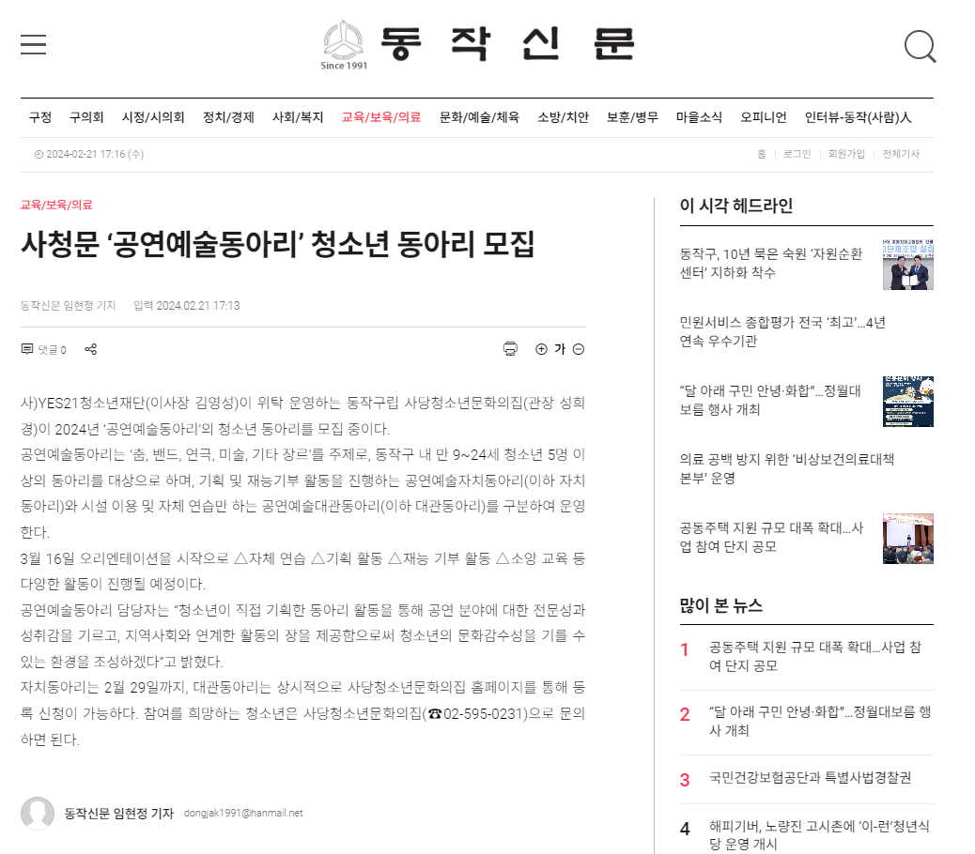Click the search magnifier icon
Screen dimensions: 975x854
click(920, 47)
